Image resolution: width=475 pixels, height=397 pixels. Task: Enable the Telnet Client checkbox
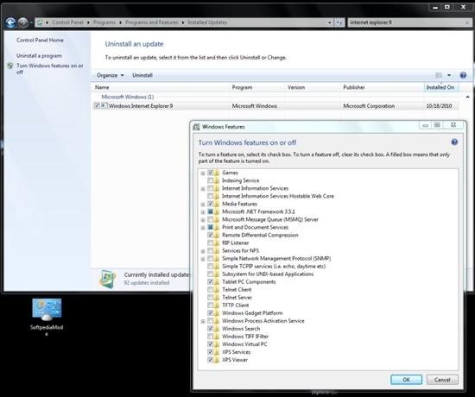pos(210,289)
